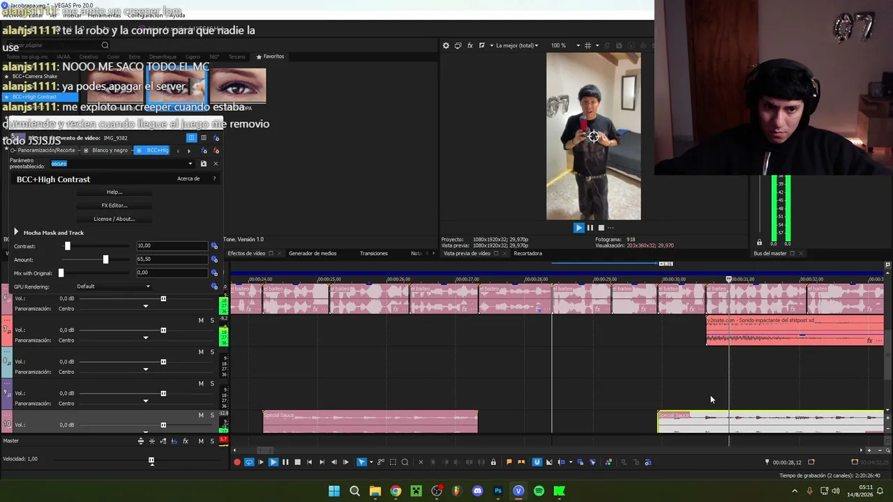893x502 pixels.
Task: Toggle the external monitor preview icon
Action: (458, 45)
